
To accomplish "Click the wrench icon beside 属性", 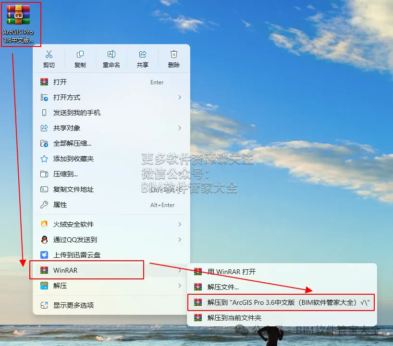I will click(x=44, y=205).
